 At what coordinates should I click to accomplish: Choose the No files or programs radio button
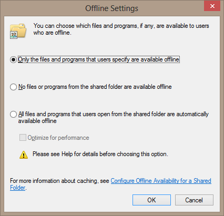(13, 87)
